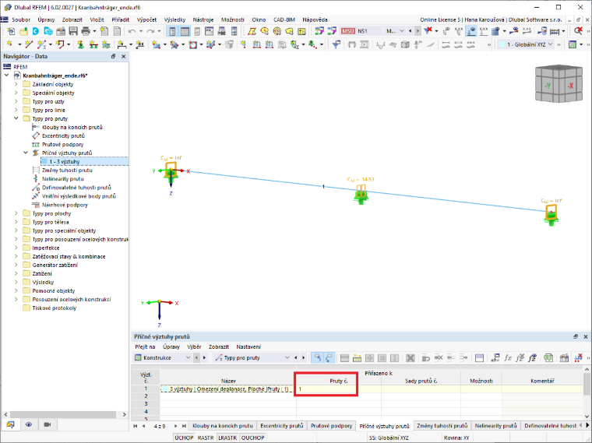Click the new model icon in toolbar
592x443 pixels.
point(11,31)
